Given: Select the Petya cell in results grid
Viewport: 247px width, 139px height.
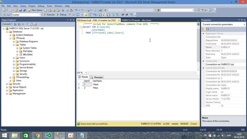Looking at the screenshot, I should pyautogui.click(x=97, y=88).
